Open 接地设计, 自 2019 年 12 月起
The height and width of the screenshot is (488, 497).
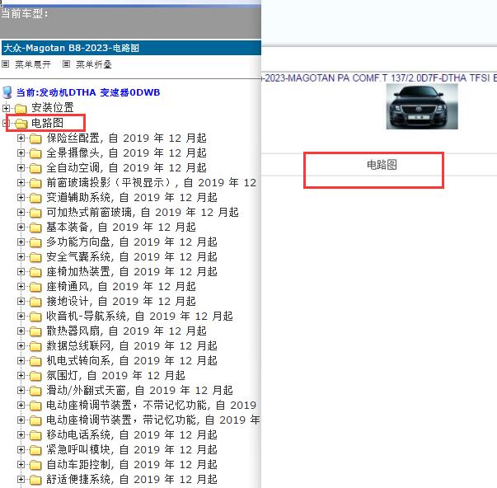[121, 301]
